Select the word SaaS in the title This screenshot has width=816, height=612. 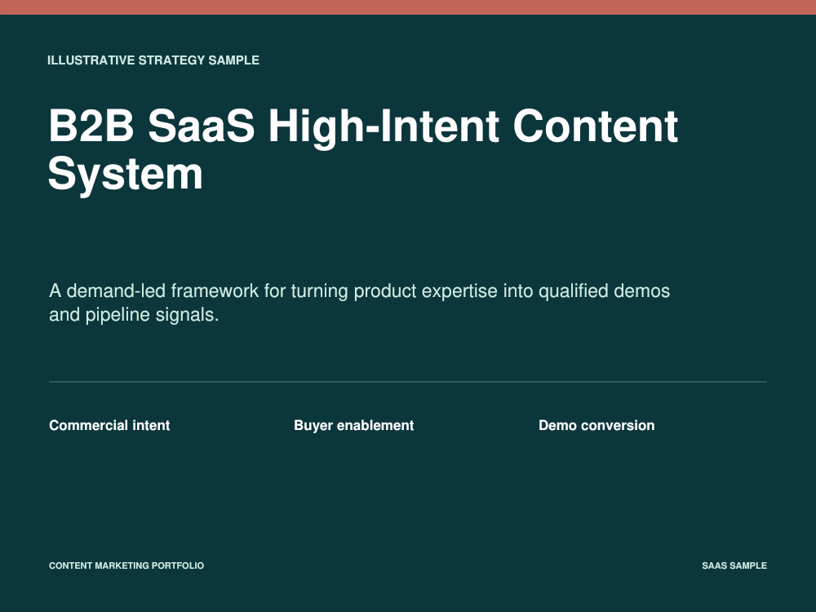point(202,126)
